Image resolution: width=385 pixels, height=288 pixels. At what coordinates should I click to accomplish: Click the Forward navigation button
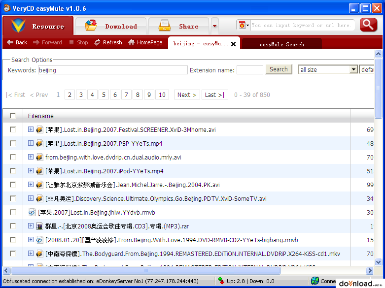(47, 42)
